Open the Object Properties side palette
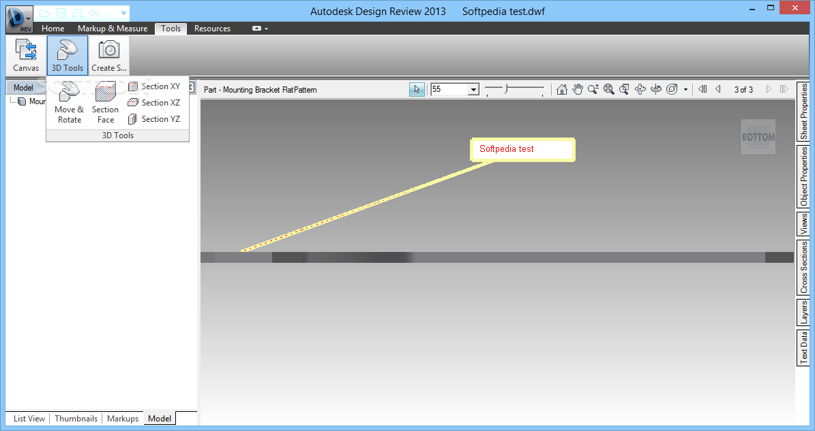This screenshot has height=431, width=815. click(x=803, y=176)
